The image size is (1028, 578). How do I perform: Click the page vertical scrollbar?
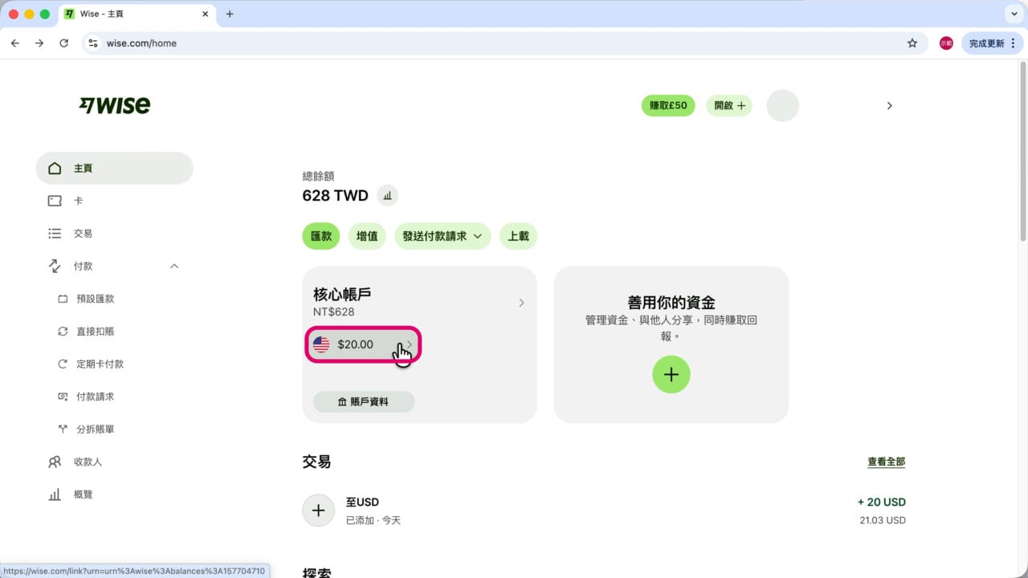pyautogui.click(x=1023, y=153)
